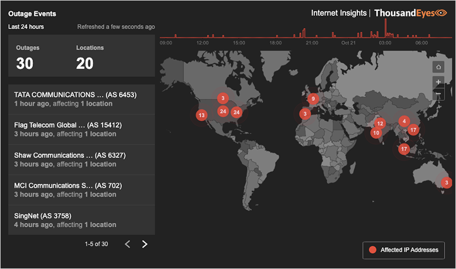
Task: Select the outage marker labeled 13
Action: (x=201, y=115)
